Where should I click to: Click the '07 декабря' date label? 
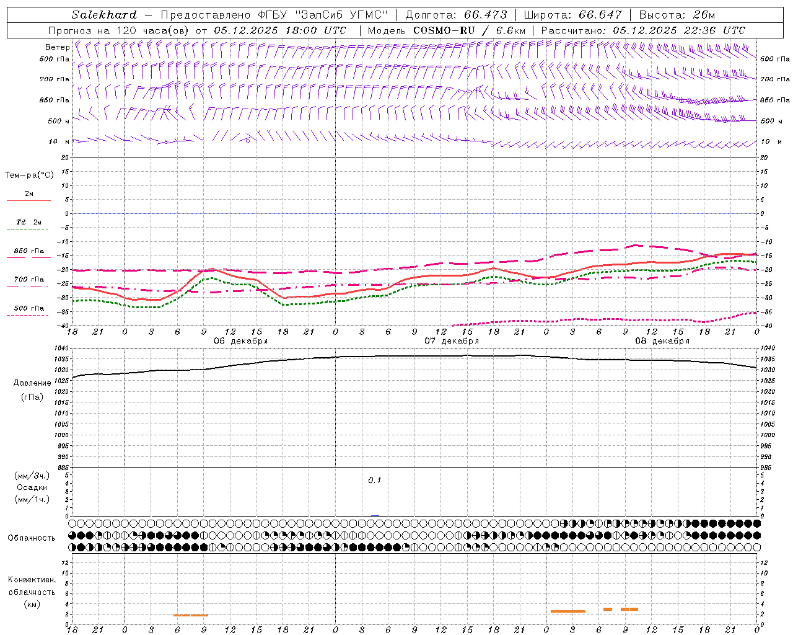(x=451, y=341)
